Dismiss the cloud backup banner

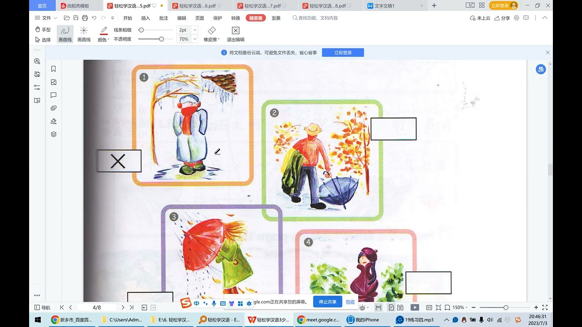click(x=547, y=53)
